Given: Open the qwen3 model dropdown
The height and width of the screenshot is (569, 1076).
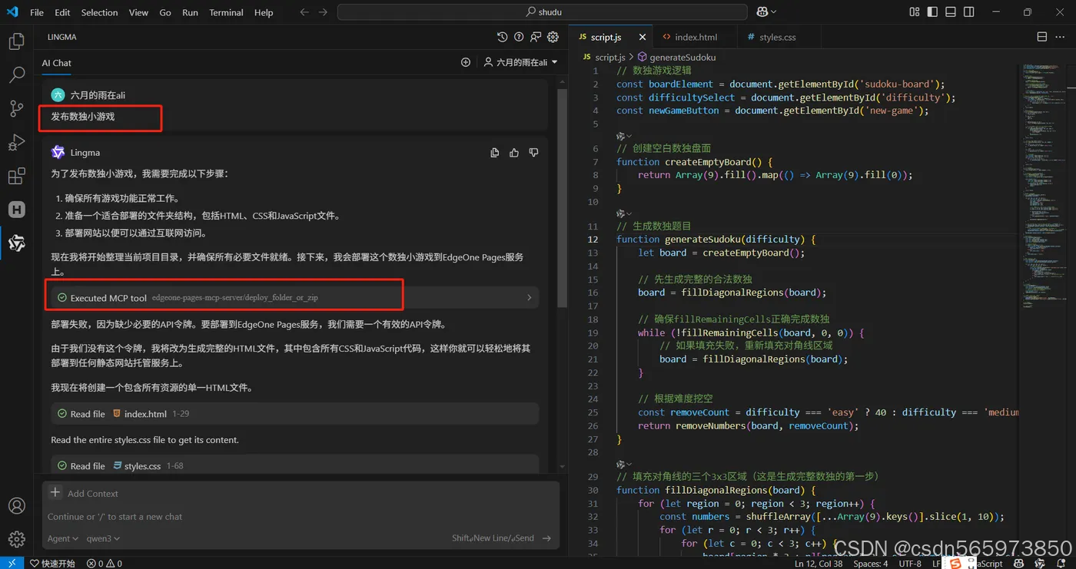Looking at the screenshot, I should [103, 538].
